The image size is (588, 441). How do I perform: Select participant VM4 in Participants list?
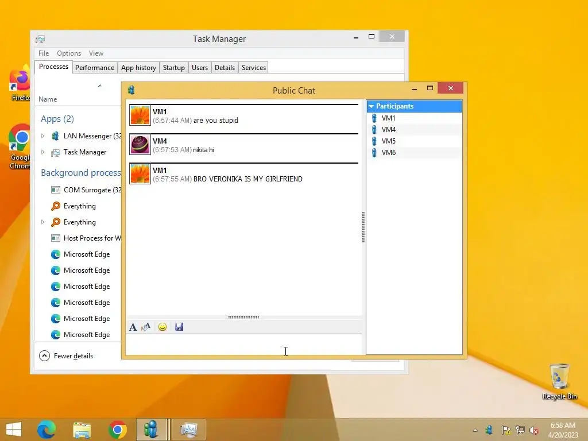[414, 130]
